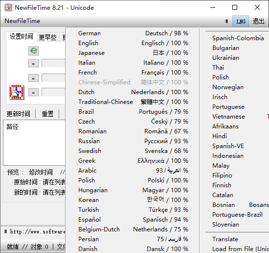Click the software website link at bottom
Screen dimensions: 269x253
37,232
